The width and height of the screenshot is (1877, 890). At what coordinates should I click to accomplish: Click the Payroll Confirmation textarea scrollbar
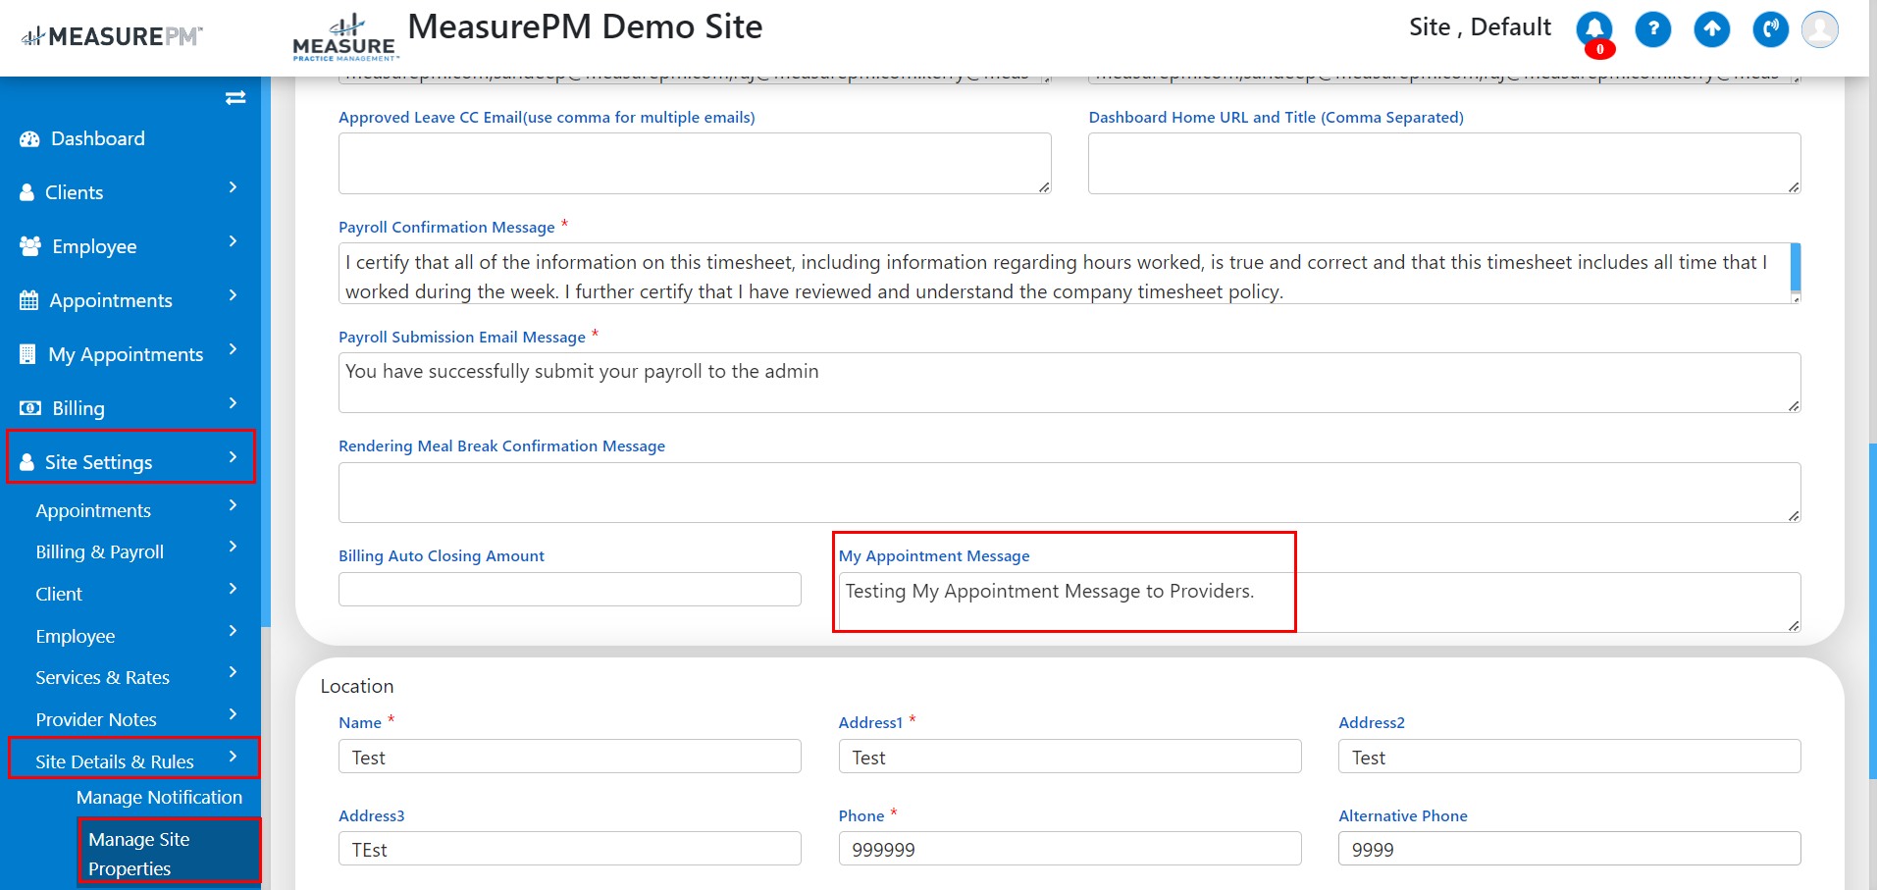coord(1796,268)
